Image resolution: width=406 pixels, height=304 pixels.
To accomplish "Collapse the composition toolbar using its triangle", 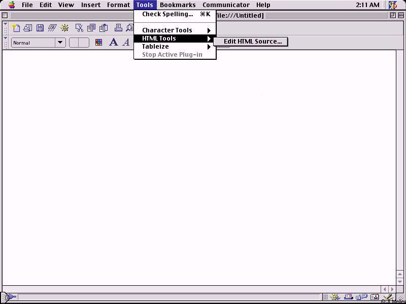I will pyautogui.click(x=6, y=25).
